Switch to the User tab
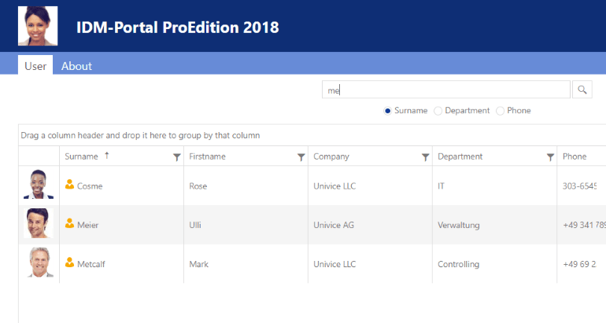 click(x=35, y=65)
